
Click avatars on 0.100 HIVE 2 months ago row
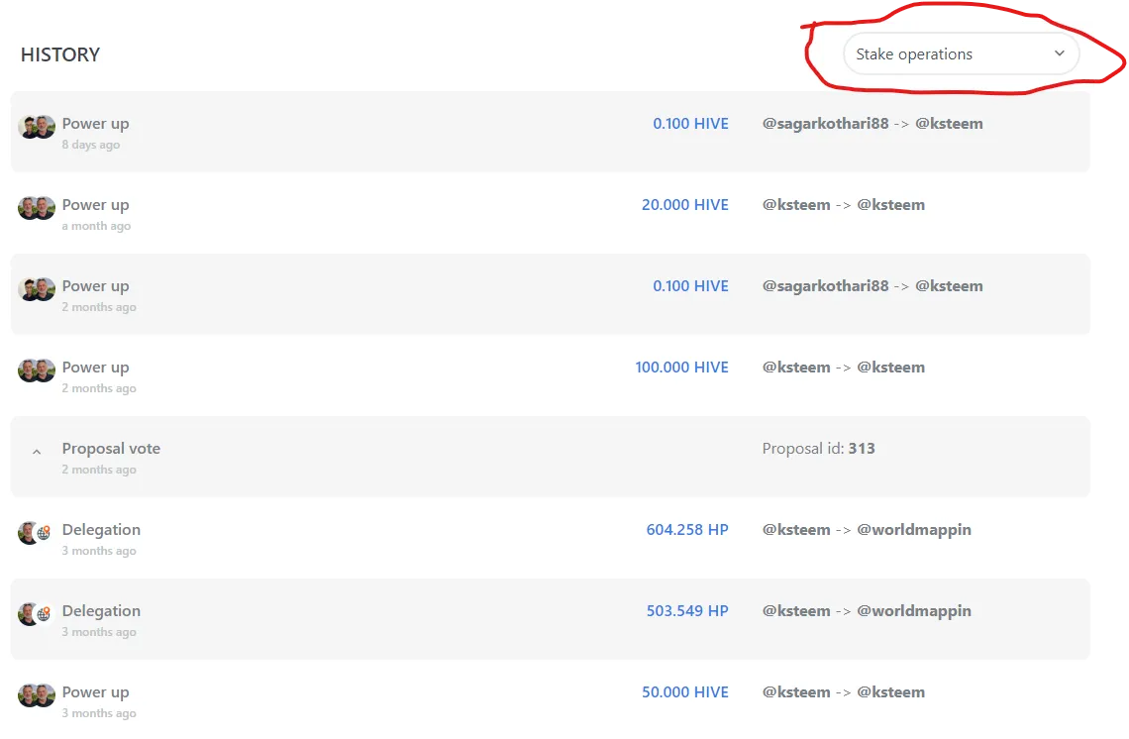pyautogui.click(x=37, y=289)
